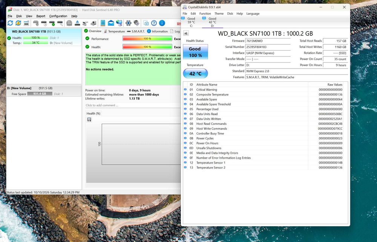Open the Function menu in CrystalDiskInfo
The image size is (377, 242).
point(205,14)
